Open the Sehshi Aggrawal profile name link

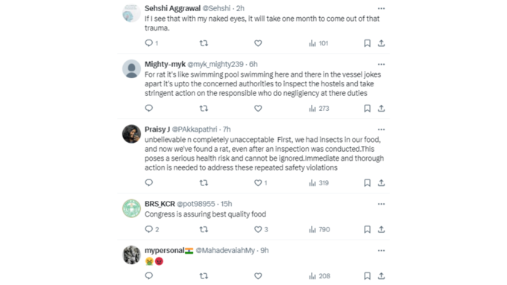click(x=172, y=8)
